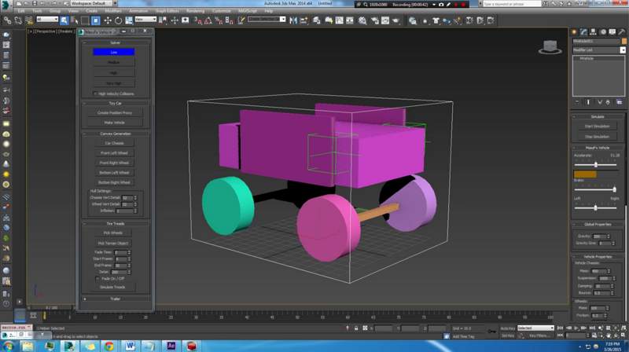
Task: Toggle Auto Key animation mode
Action: (x=506, y=328)
